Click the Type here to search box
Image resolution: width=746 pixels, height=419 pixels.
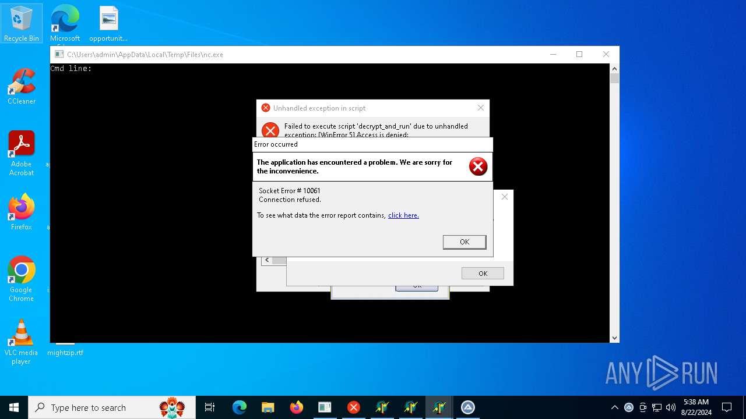click(x=112, y=407)
